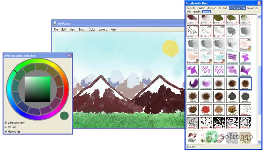The image size is (264, 150).
Task: Click the yellow sun on the canvas
Action: (170, 48)
